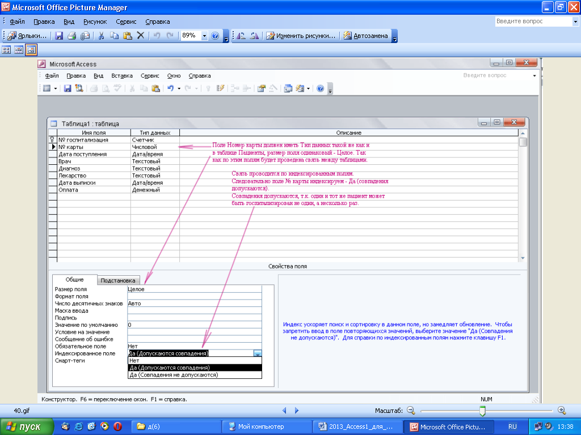Choose Да (Совпадения не допускаются) option
581x435 pixels.
pos(195,375)
